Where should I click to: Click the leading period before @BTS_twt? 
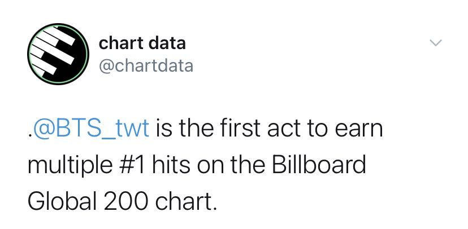pyautogui.click(x=29, y=136)
